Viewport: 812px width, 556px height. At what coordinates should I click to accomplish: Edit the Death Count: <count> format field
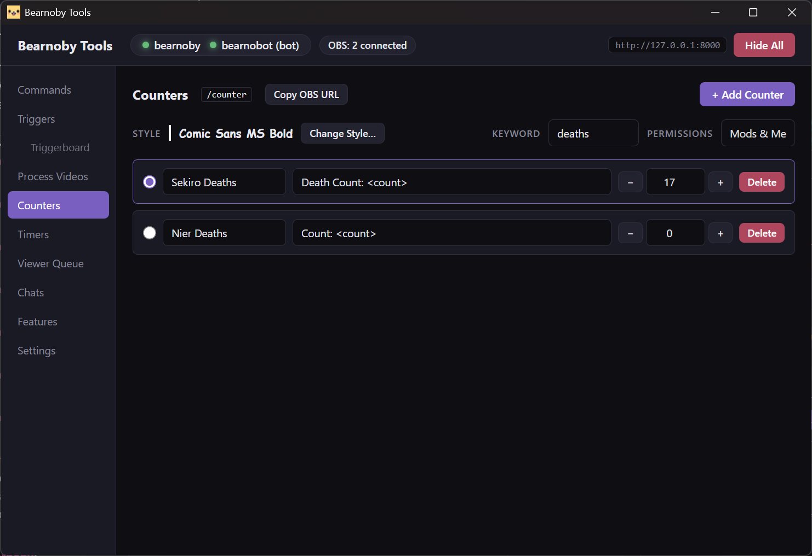pyautogui.click(x=451, y=182)
